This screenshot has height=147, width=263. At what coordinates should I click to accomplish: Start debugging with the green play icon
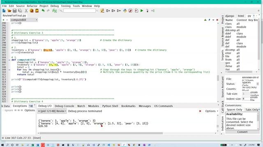(142, 11)
